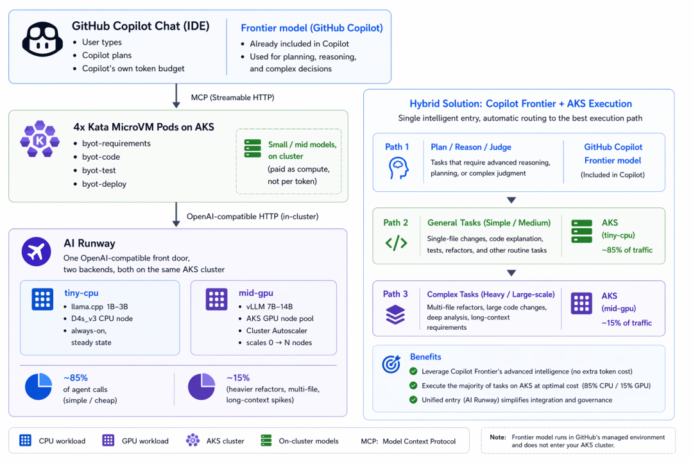Click the ~85% agent calls figure

[x=76, y=378]
